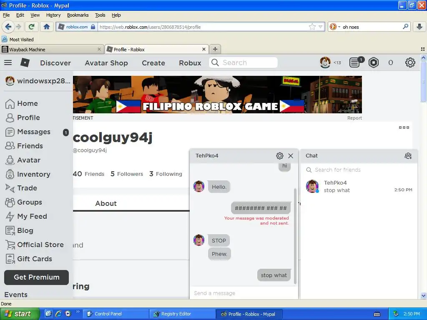
Task: Bookmark this page with star icon
Action: [x=312, y=27]
